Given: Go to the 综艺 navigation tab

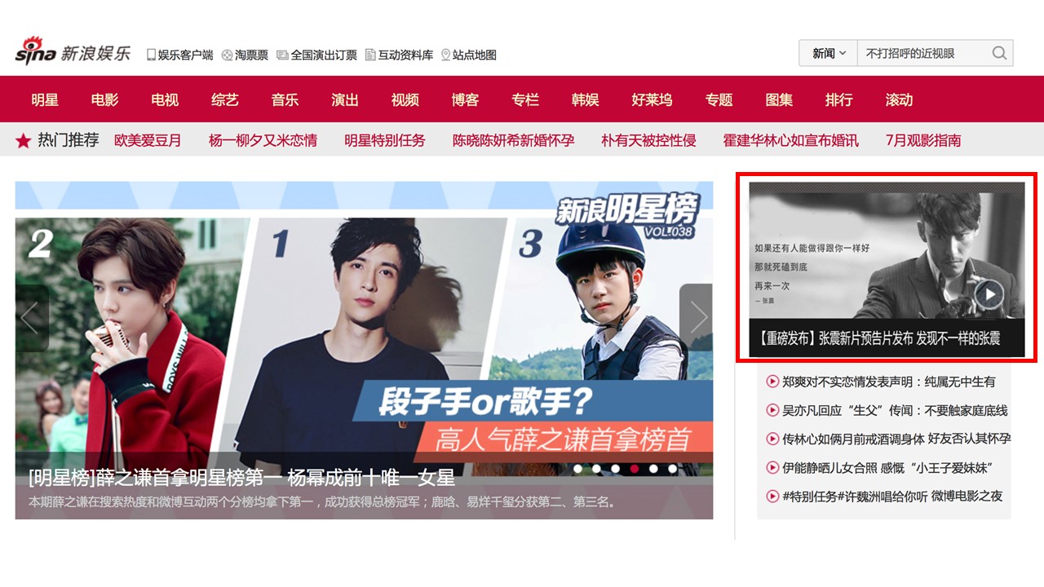Looking at the screenshot, I should pos(224,99).
